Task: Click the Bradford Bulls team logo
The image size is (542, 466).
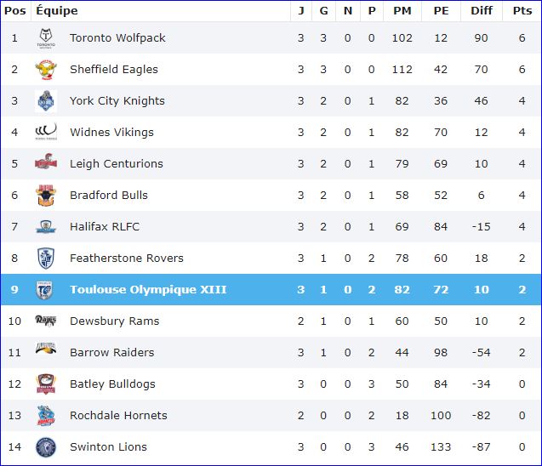Action: click(x=46, y=196)
